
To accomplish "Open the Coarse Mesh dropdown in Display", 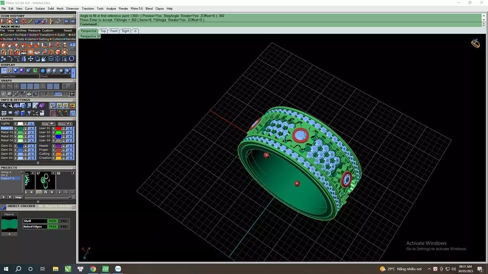I will tap(20, 76).
